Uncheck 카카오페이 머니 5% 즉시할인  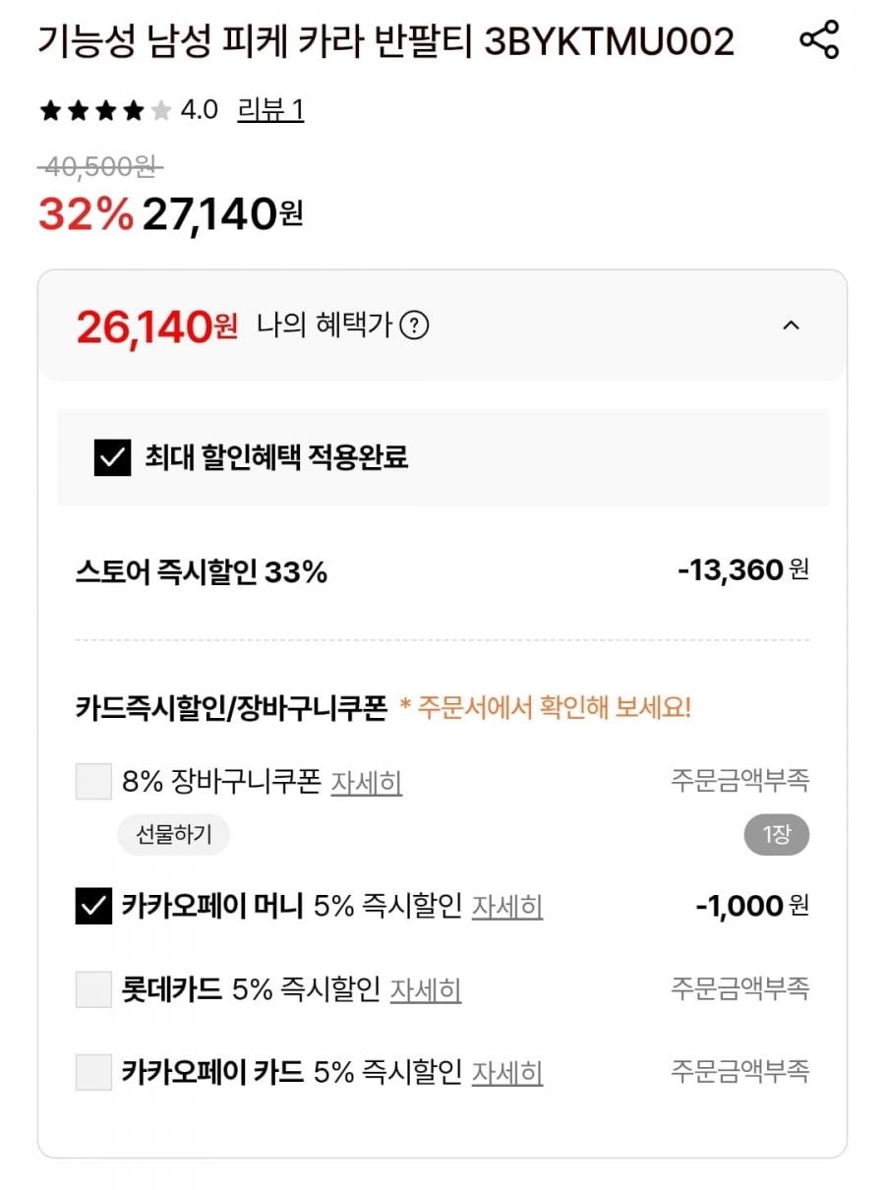pyautogui.click(x=94, y=906)
